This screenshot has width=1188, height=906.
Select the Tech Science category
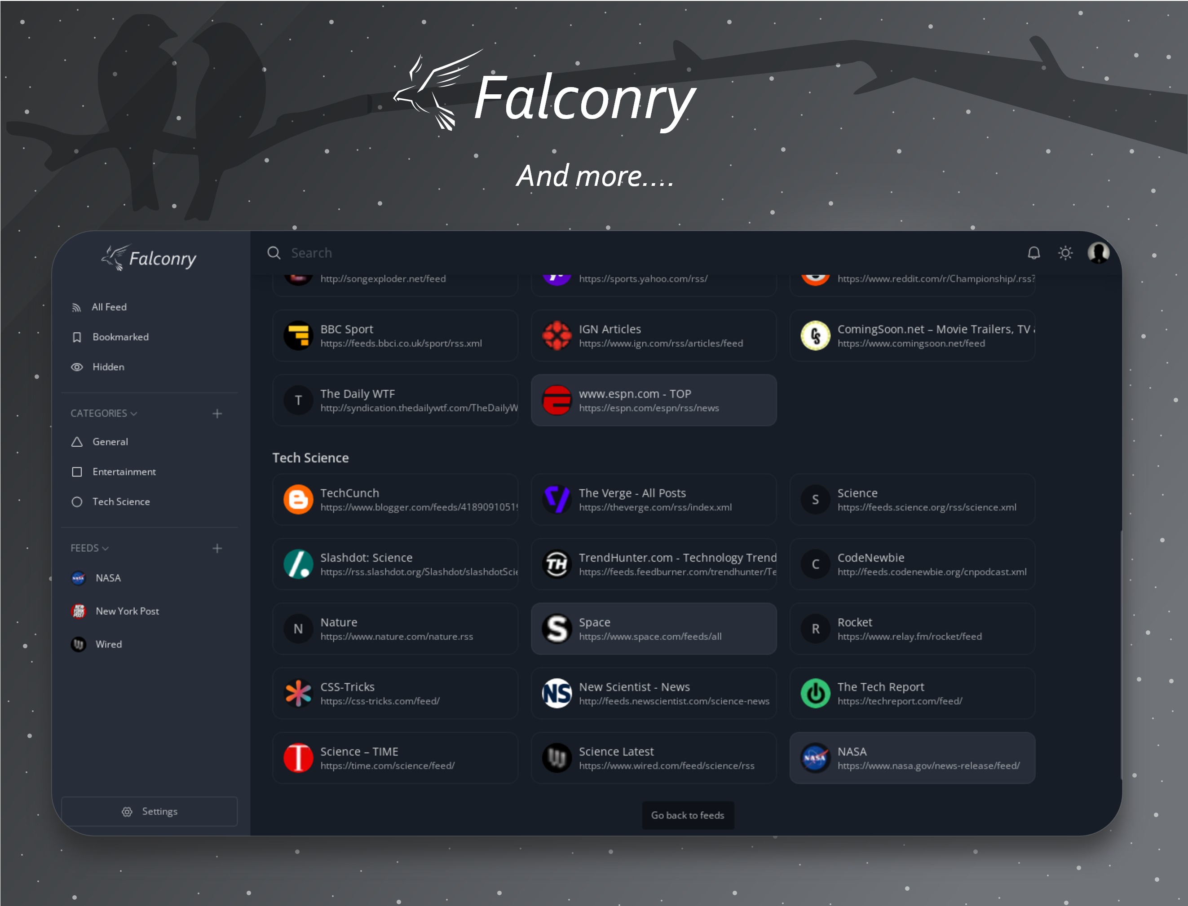point(110,501)
